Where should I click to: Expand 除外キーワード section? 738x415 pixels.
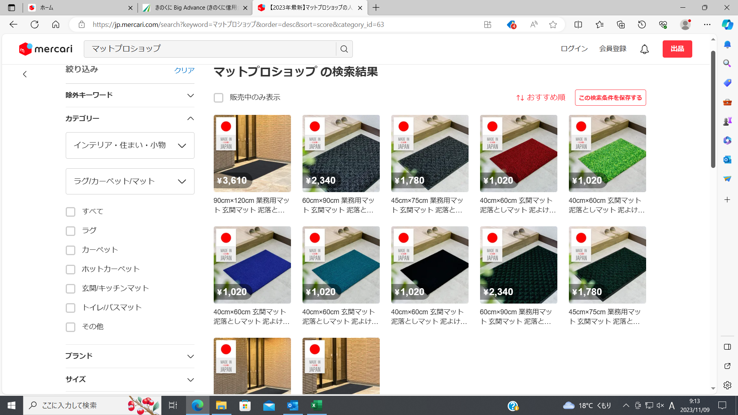point(130,95)
